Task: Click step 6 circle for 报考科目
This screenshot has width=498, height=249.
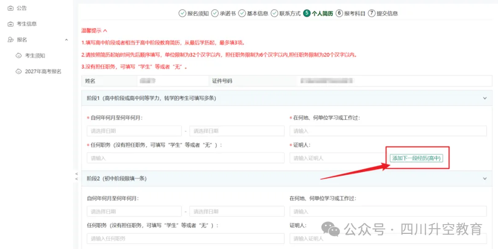Action: 339,13
